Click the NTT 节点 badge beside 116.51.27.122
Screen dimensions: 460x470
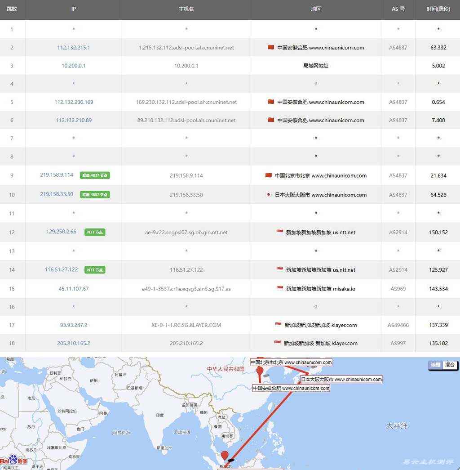coord(95,270)
